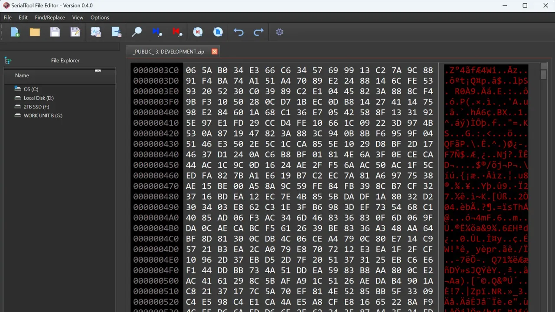
Task: Click offset 0000003D0 in address column
Action: click(156, 81)
